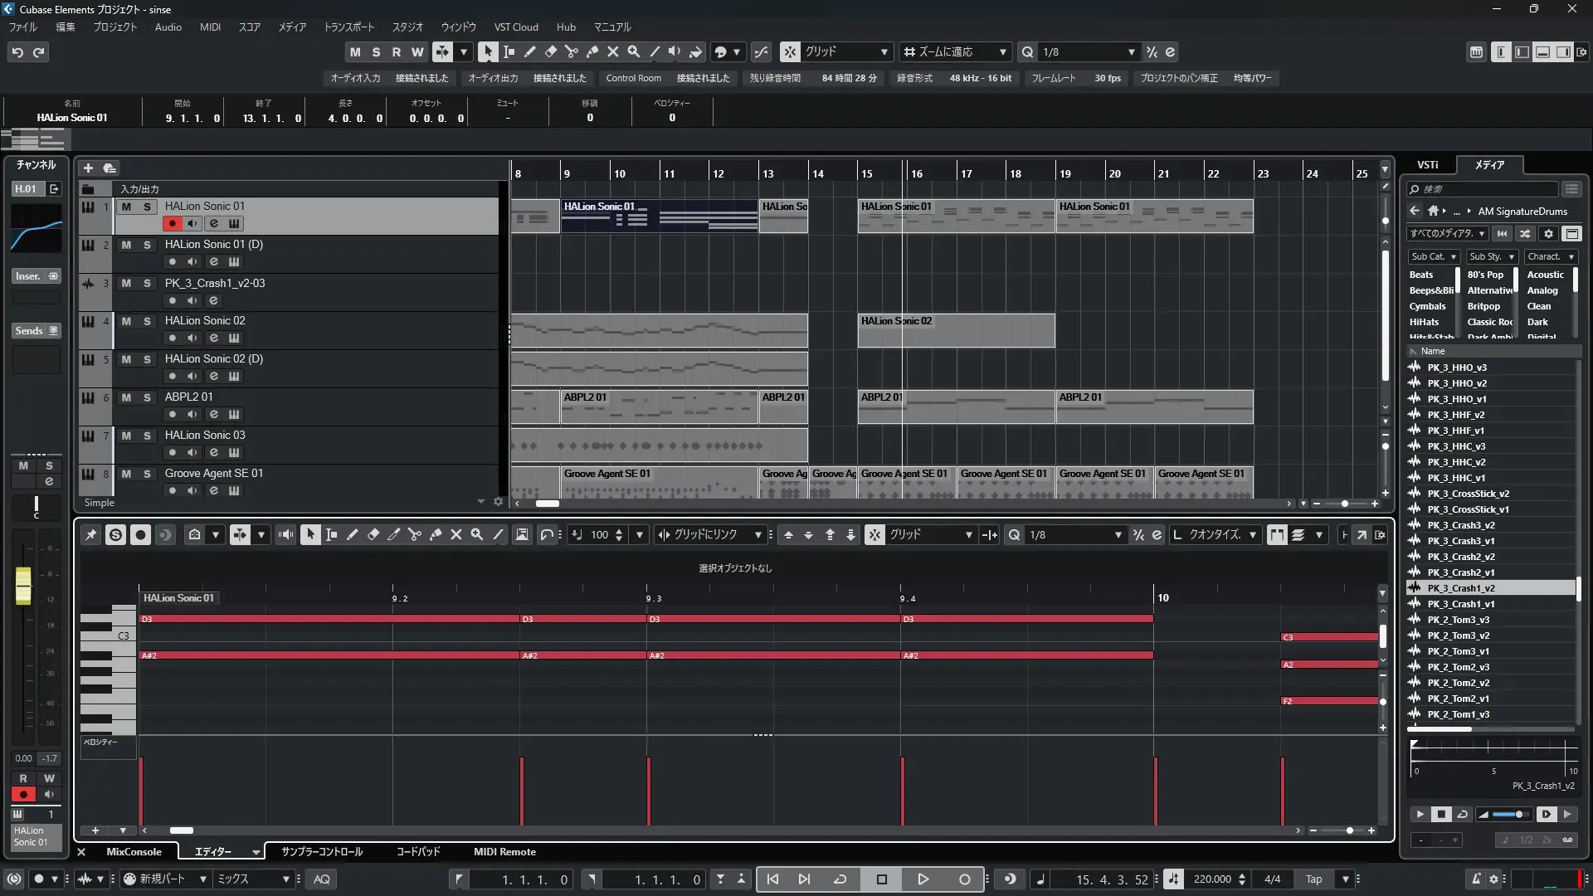
Task: Open media browser settings gear icon
Action: [x=1548, y=234]
